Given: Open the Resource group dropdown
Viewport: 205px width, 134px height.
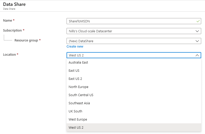Looking at the screenshot, I should (x=134, y=41).
